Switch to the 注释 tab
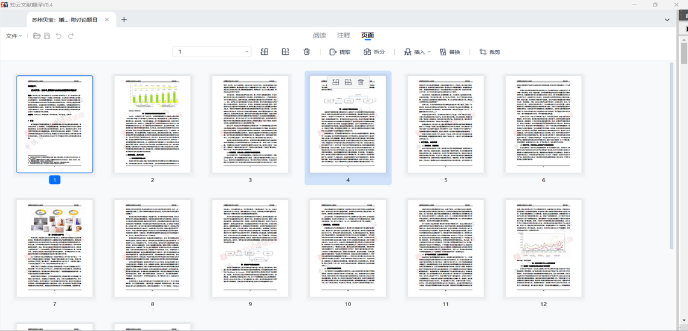This screenshot has height=331, width=688. (x=343, y=36)
